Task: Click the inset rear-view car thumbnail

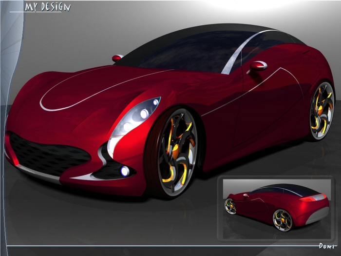Action: coord(276,209)
